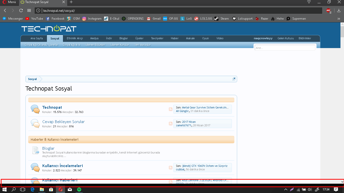Click Sosyal Ağı Okundu İşaretle link
Screen dimensions: 344x193
[x=41, y=45]
